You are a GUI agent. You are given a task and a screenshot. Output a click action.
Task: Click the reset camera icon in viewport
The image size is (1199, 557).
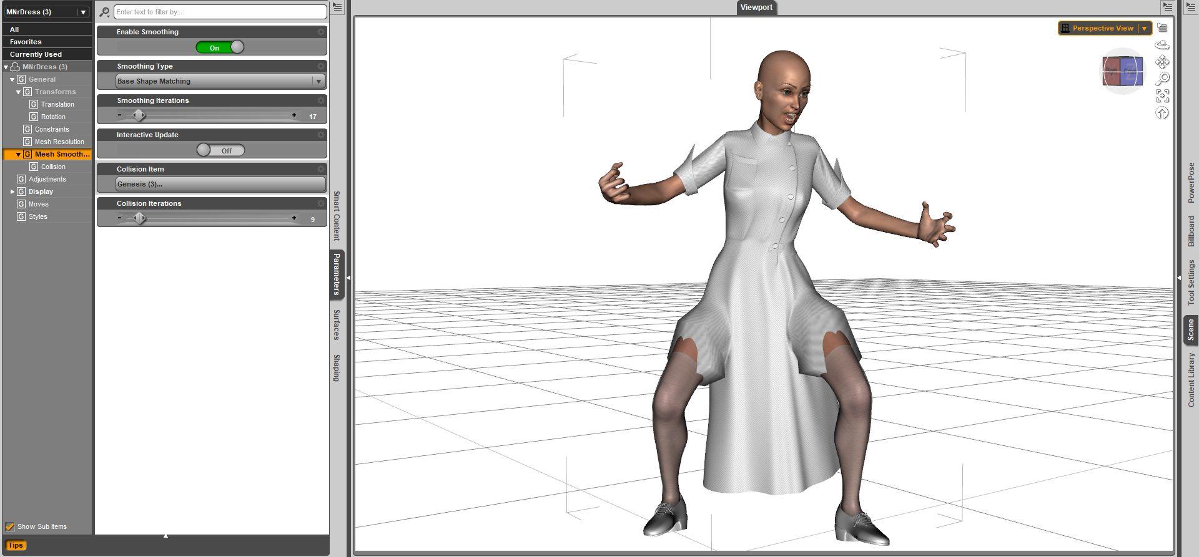click(x=1162, y=112)
